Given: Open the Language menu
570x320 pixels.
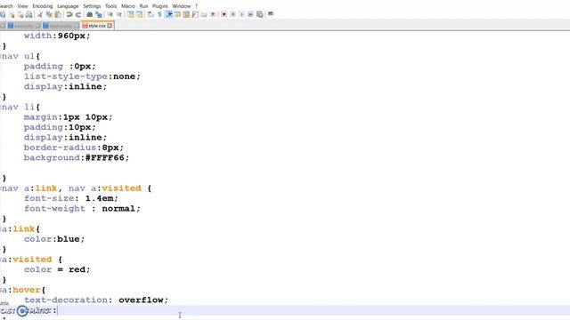Looking at the screenshot, I should [68, 6].
